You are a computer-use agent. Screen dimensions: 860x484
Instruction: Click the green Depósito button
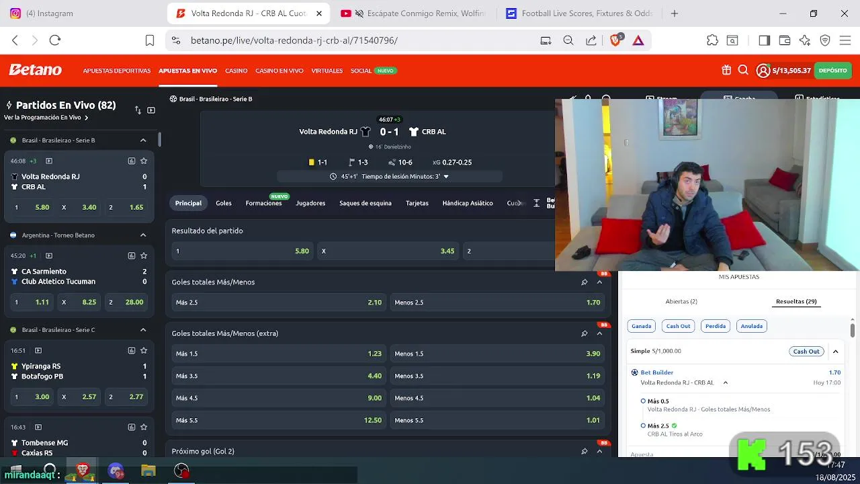point(833,70)
